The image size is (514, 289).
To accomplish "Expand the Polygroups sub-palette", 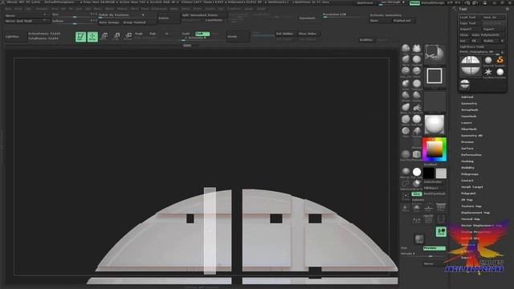I will [x=470, y=174].
